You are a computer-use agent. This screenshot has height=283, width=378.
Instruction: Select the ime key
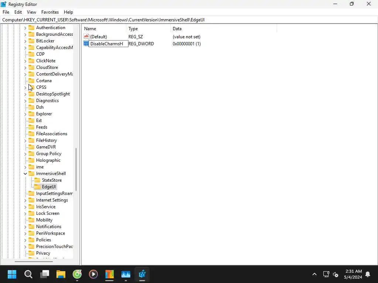point(40,167)
